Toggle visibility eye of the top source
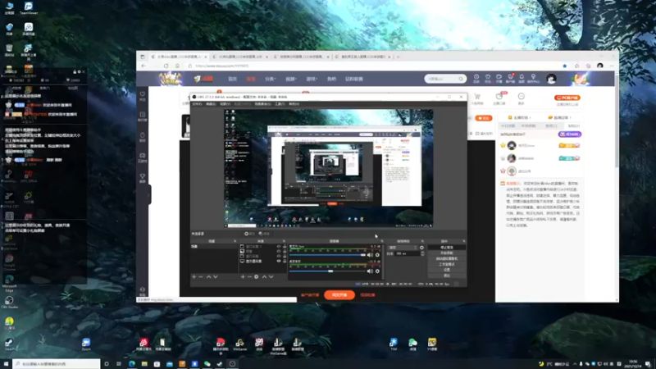The width and height of the screenshot is (656, 369). pos(279,247)
